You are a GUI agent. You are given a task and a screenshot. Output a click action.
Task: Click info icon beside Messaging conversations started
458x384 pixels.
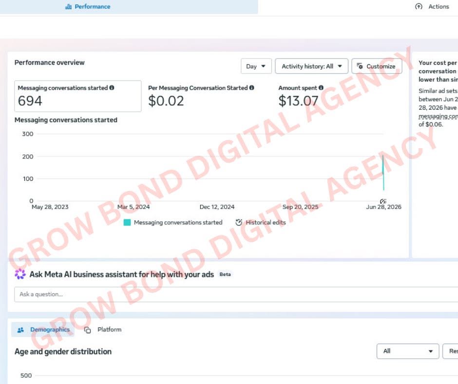pos(112,88)
